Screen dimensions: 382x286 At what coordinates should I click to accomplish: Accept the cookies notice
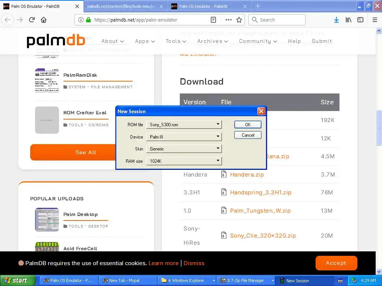click(336, 263)
